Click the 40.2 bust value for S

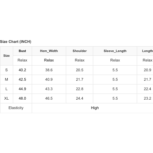coord(22,70)
